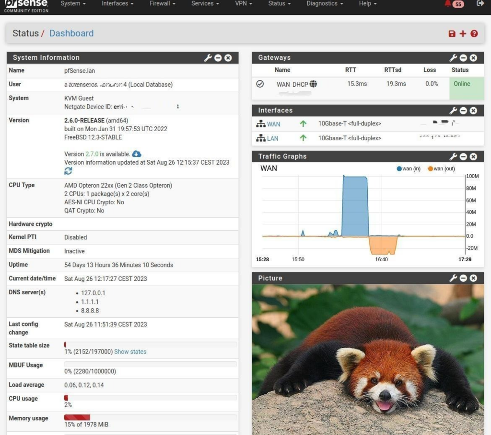Click the Show states link
Viewport: 491px width, 435px height.
130,352
